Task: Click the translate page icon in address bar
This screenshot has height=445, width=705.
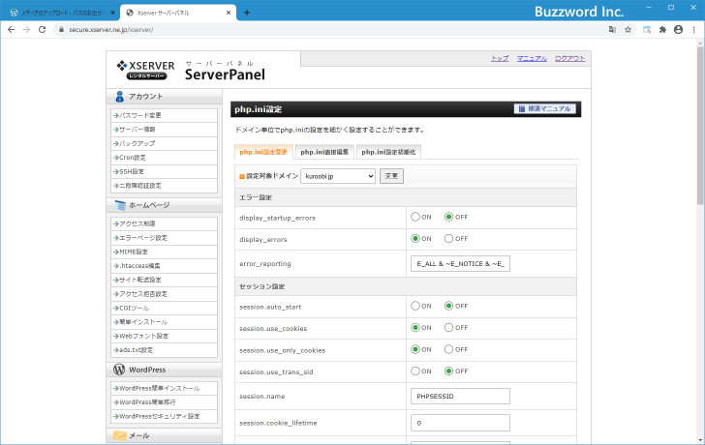Action: pos(612,30)
